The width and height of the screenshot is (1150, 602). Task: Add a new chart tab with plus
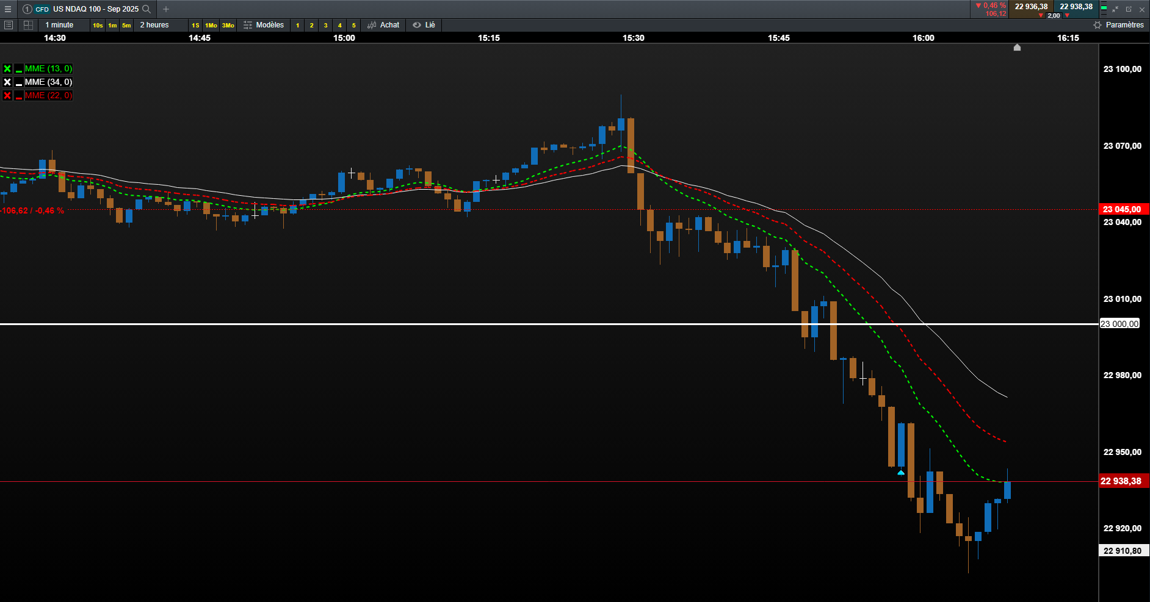pyautogui.click(x=165, y=9)
